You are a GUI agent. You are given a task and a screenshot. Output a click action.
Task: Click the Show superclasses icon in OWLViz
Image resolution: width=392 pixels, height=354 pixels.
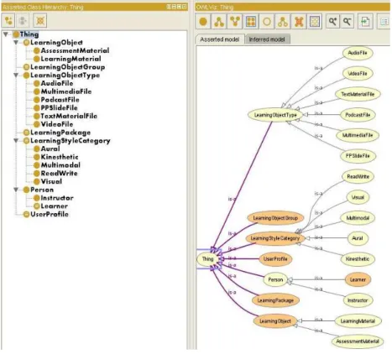tap(235, 22)
